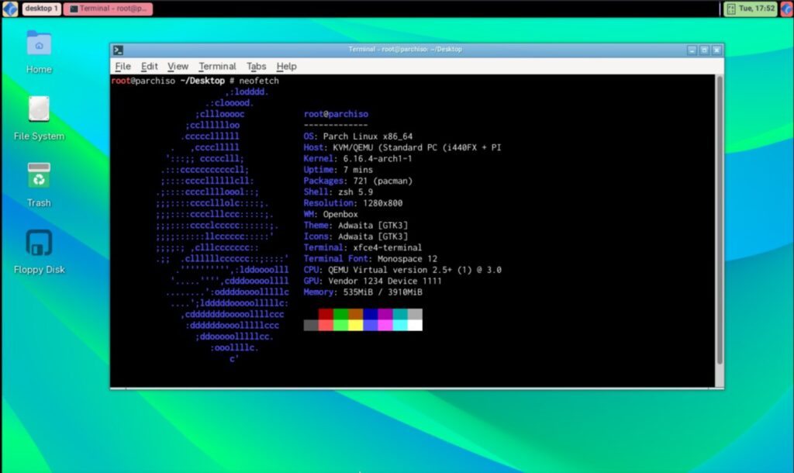The width and height of the screenshot is (794, 473).
Task: Open the Terminal menu
Action: 217,67
